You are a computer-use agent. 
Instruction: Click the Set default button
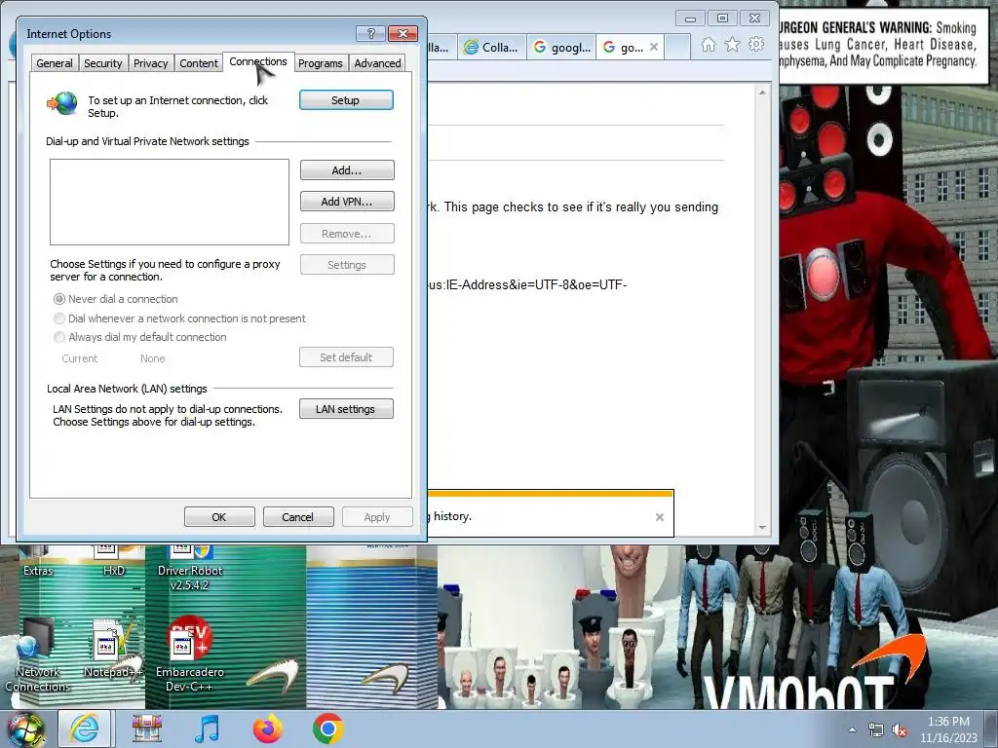click(346, 356)
